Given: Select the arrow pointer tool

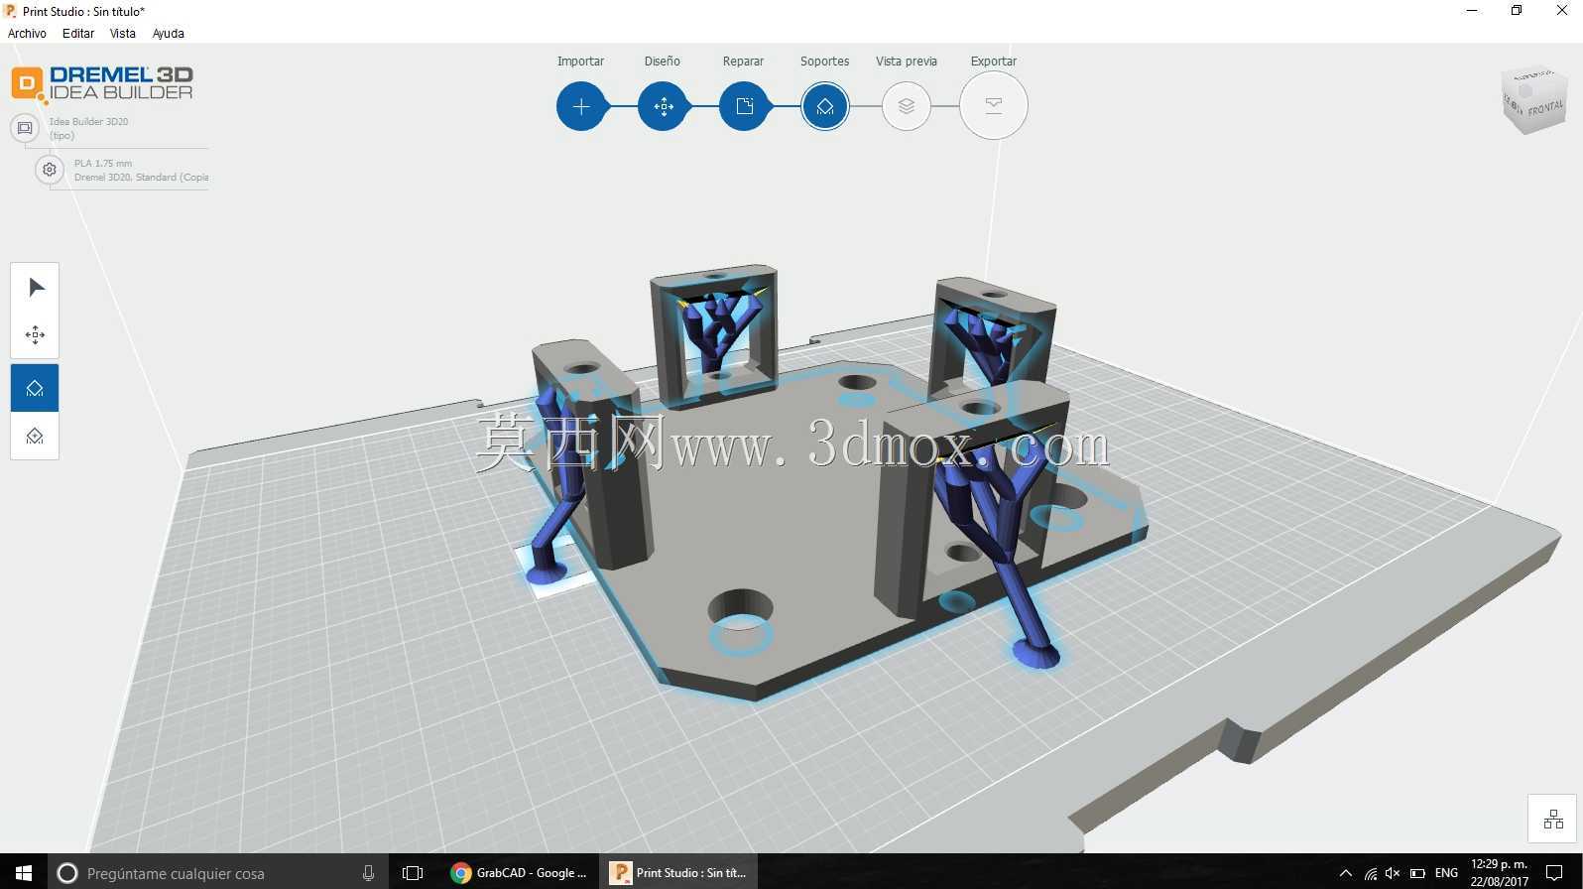Looking at the screenshot, I should click(36, 288).
